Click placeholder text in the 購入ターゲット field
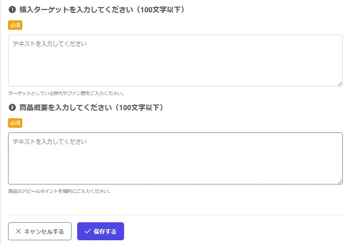 coord(50,44)
